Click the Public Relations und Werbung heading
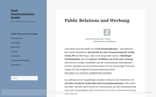This screenshot has width=156, height=97. (x=97, y=20)
